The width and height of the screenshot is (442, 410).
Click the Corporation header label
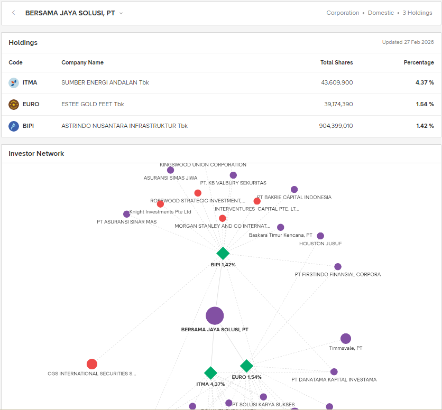click(343, 13)
